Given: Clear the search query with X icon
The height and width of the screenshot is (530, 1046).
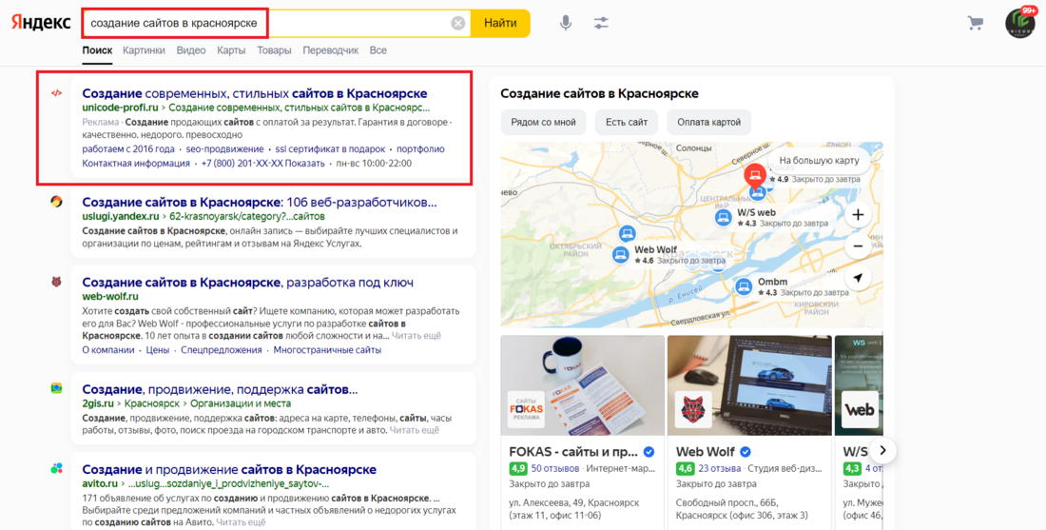Looking at the screenshot, I should coord(457,24).
